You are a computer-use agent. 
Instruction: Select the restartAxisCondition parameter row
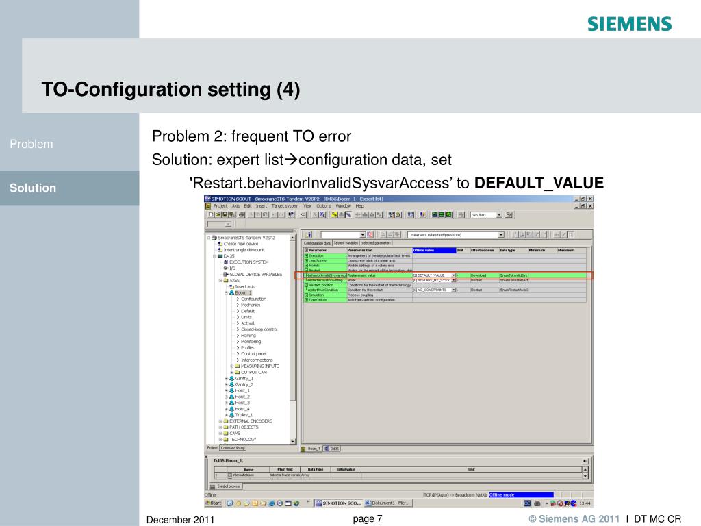(445, 290)
